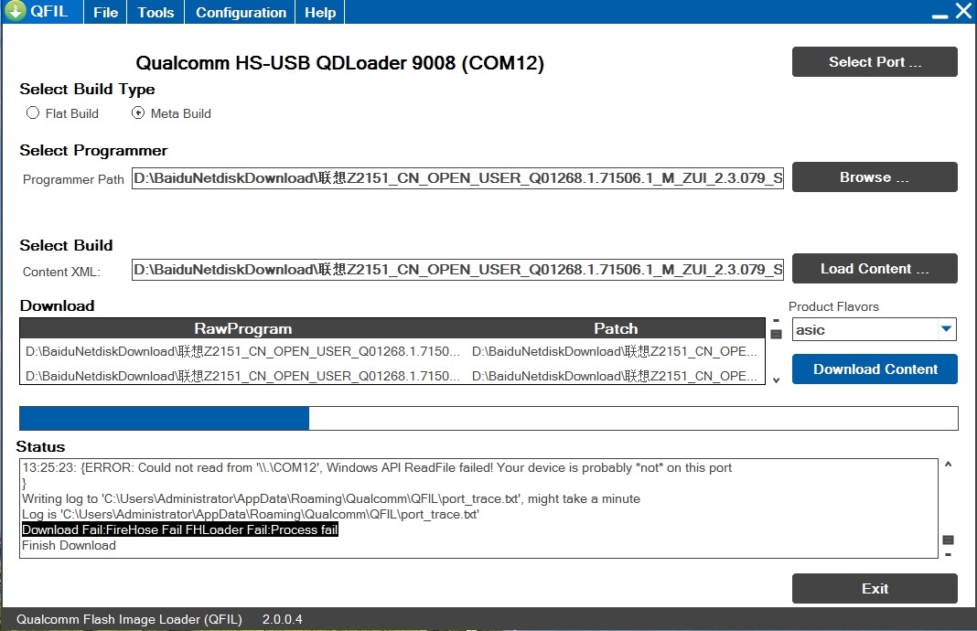This screenshot has width=977, height=631.
Task: Click the download list scrollbar thumb
Action: point(776,335)
